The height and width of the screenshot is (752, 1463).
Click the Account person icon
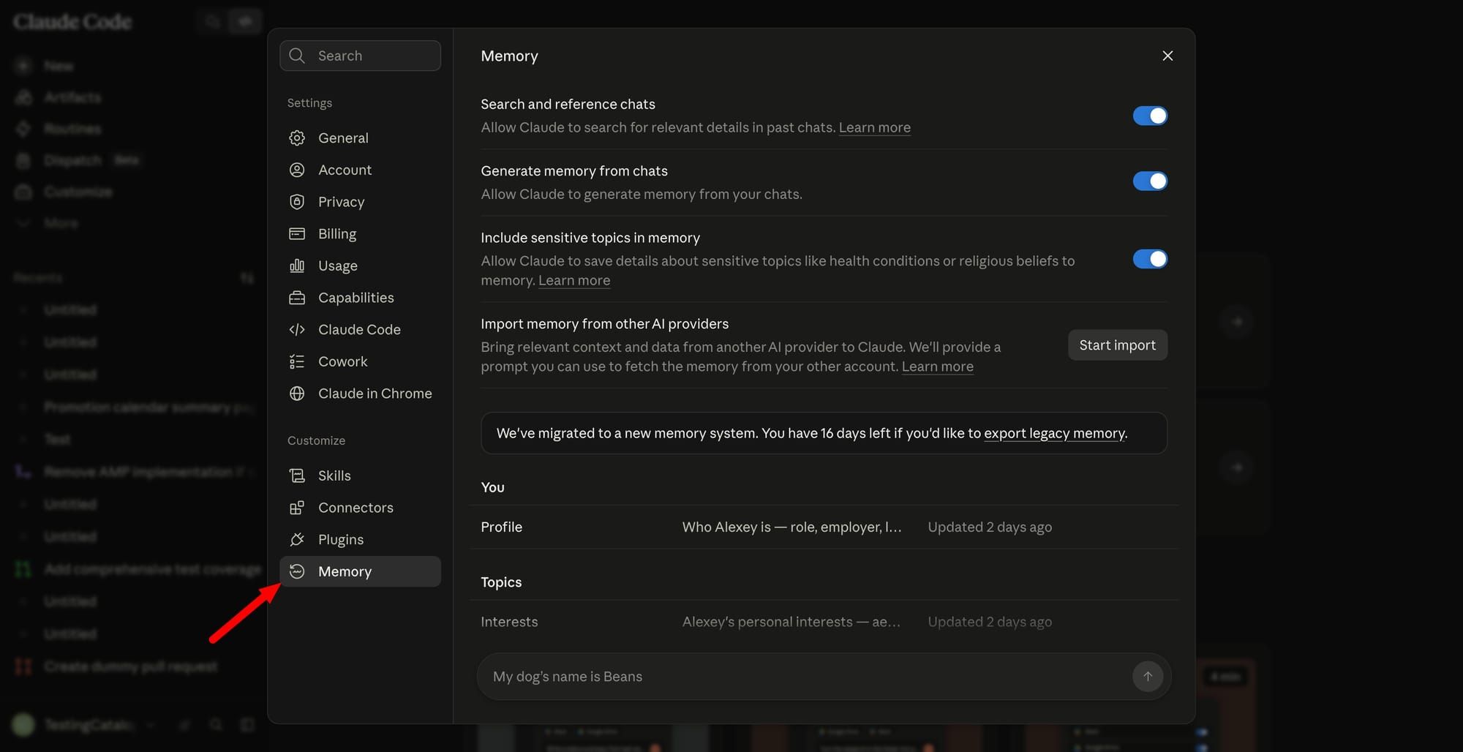[x=297, y=170]
